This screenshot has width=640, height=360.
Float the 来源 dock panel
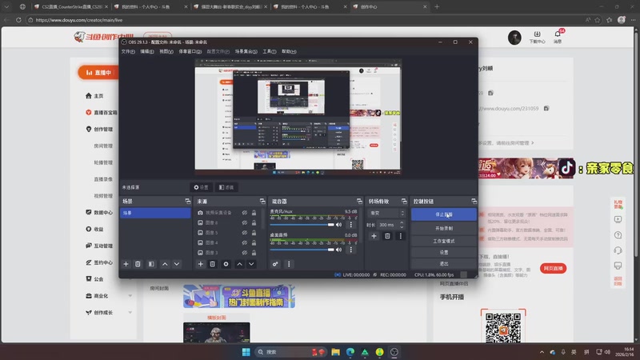tap(262, 202)
